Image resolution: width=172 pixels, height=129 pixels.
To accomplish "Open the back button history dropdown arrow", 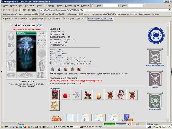I will (x=7, y=10).
